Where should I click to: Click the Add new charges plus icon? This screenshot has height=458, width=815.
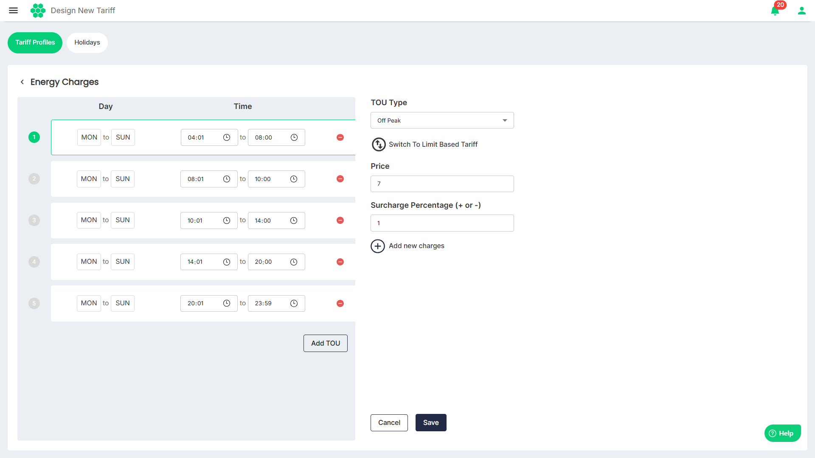pos(378,246)
